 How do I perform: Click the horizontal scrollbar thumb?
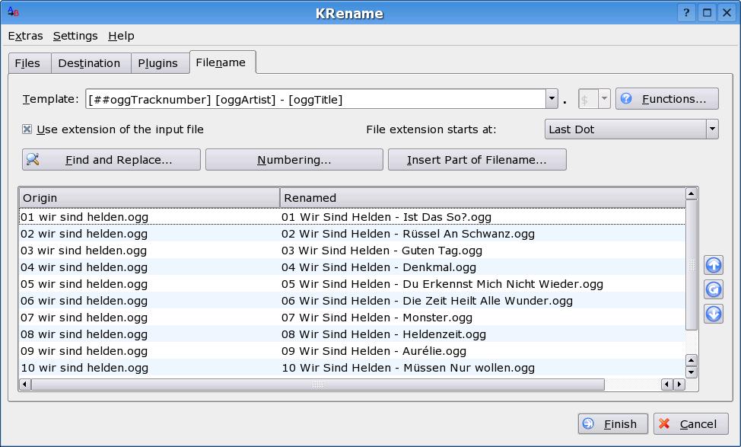pos(318,385)
